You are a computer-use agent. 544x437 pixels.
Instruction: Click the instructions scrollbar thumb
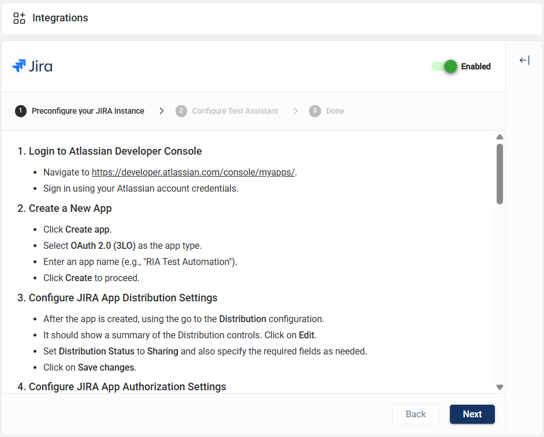(500, 173)
